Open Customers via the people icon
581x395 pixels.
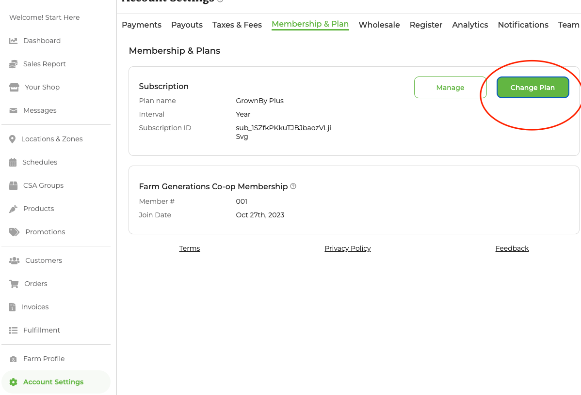click(x=15, y=260)
